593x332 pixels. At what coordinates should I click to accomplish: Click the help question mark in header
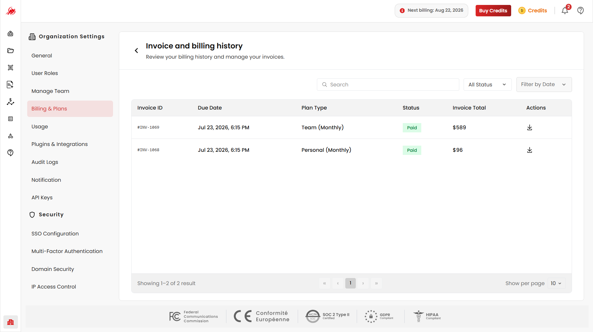(581, 10)
